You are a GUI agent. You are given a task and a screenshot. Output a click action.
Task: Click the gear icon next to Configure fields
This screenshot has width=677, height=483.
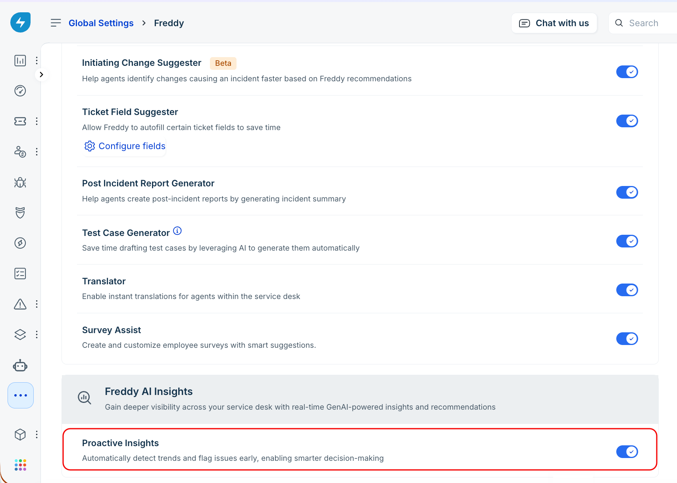(90, 146)
